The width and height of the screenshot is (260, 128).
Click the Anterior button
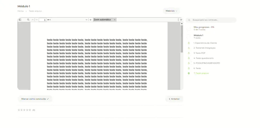tap(174, 99)
